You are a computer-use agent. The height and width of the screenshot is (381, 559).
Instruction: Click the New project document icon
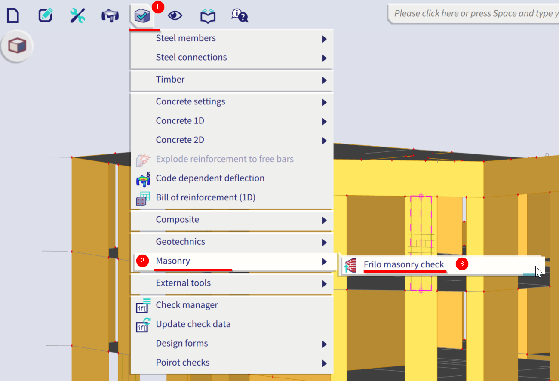tap(12, 15)
